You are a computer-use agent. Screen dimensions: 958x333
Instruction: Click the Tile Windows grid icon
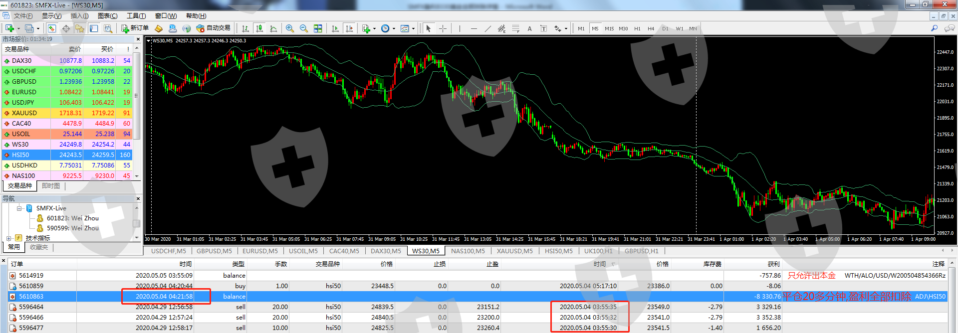point(318,28)
